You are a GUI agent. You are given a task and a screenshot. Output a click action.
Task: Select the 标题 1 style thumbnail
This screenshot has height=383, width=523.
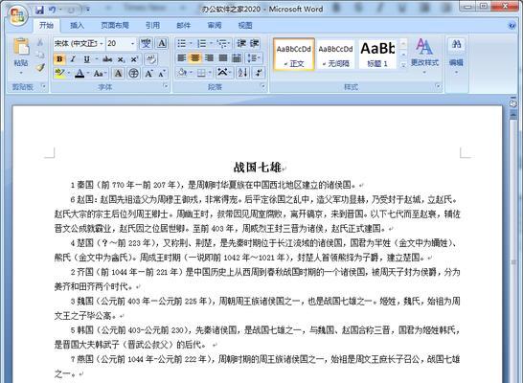pos(378,54)
